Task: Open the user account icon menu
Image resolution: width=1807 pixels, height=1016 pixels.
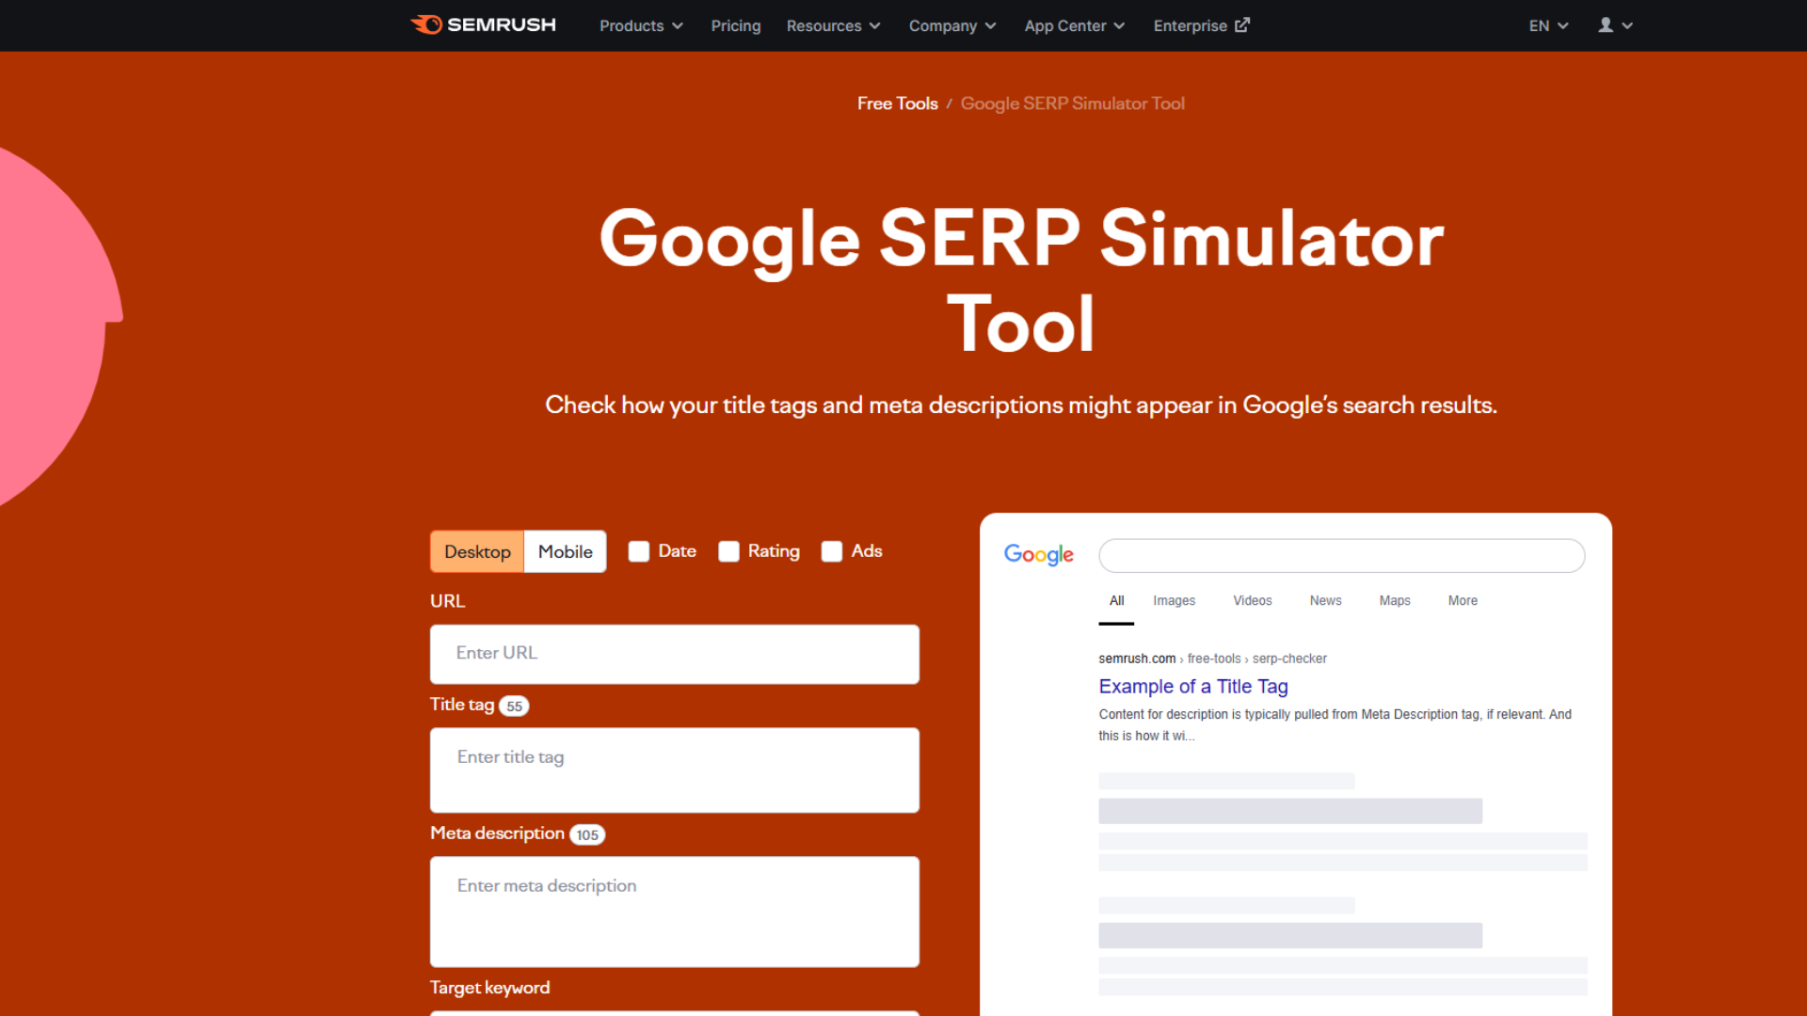Action: pyautogui.click(x=1609, y=25)
